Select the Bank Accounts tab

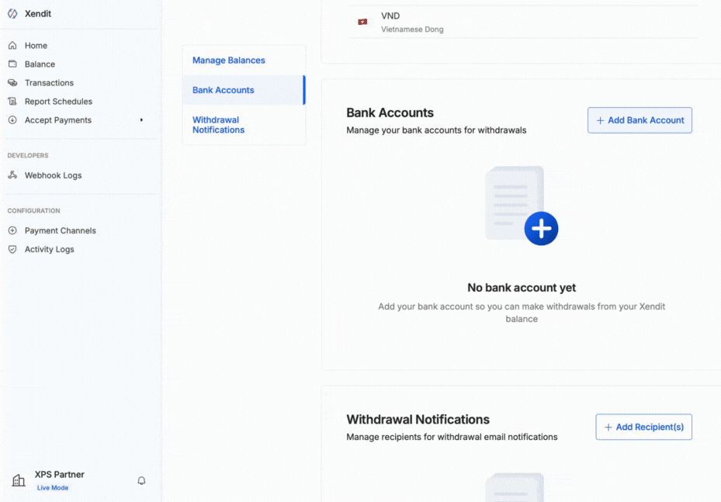coord(244,90)
